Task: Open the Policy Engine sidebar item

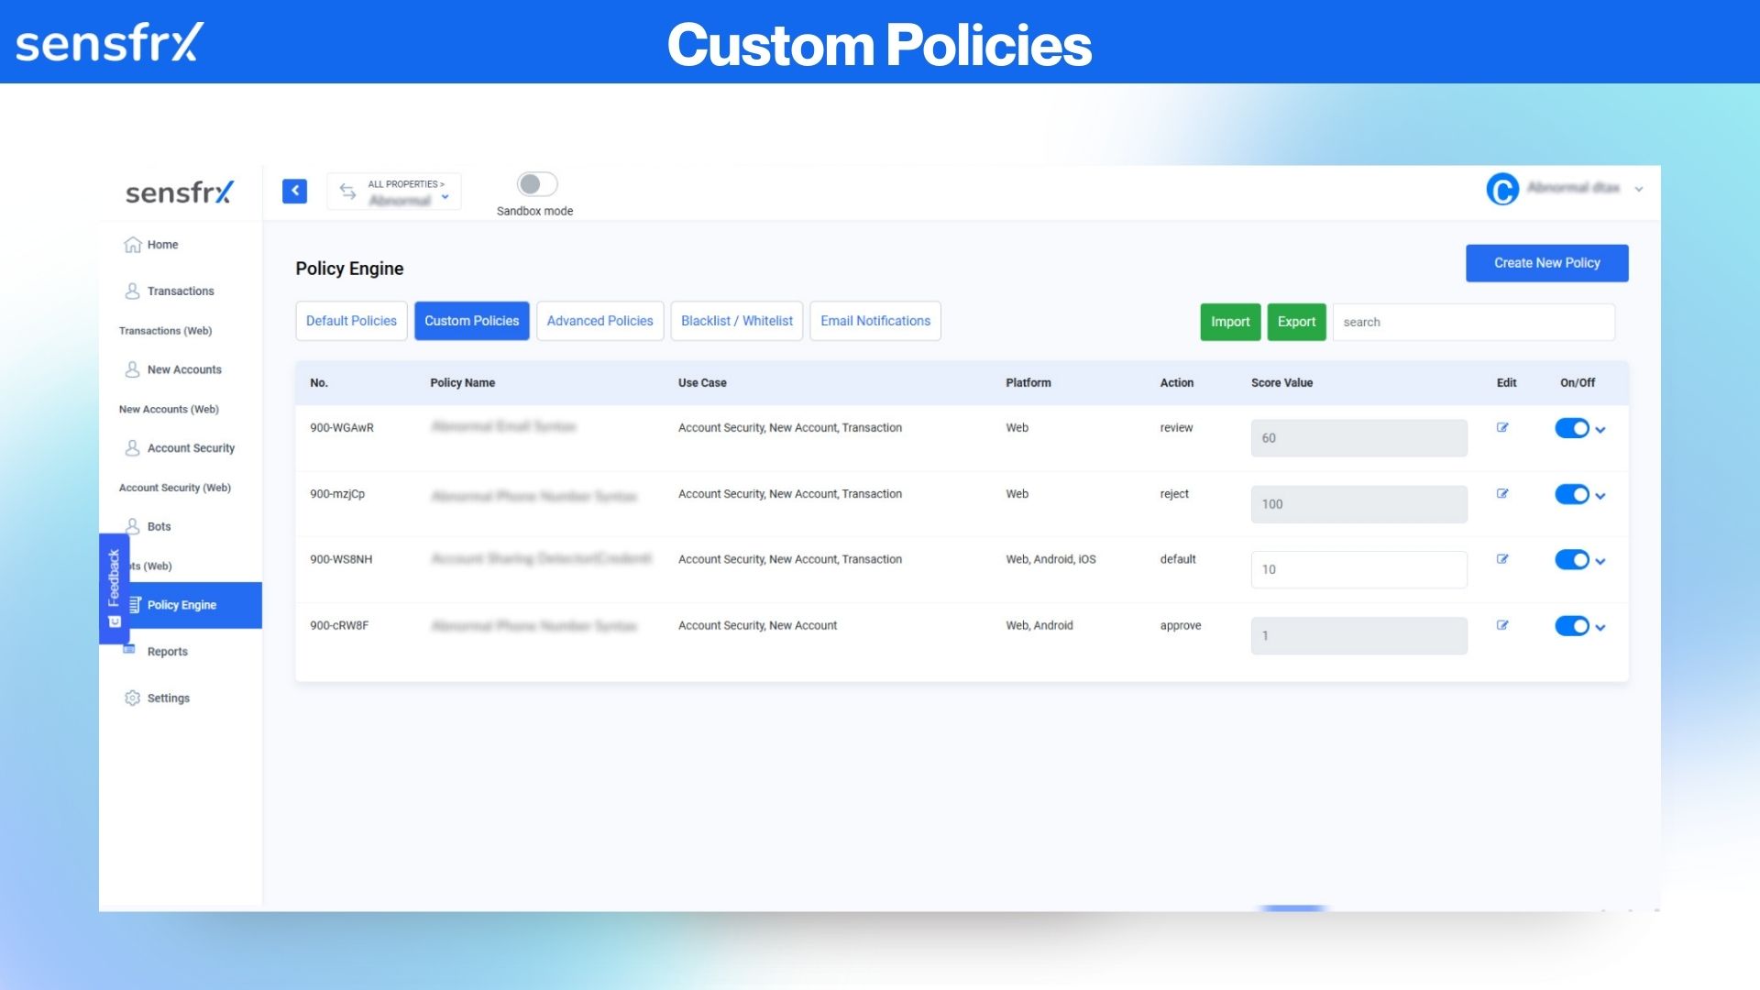Action: (x=181, y=604)
